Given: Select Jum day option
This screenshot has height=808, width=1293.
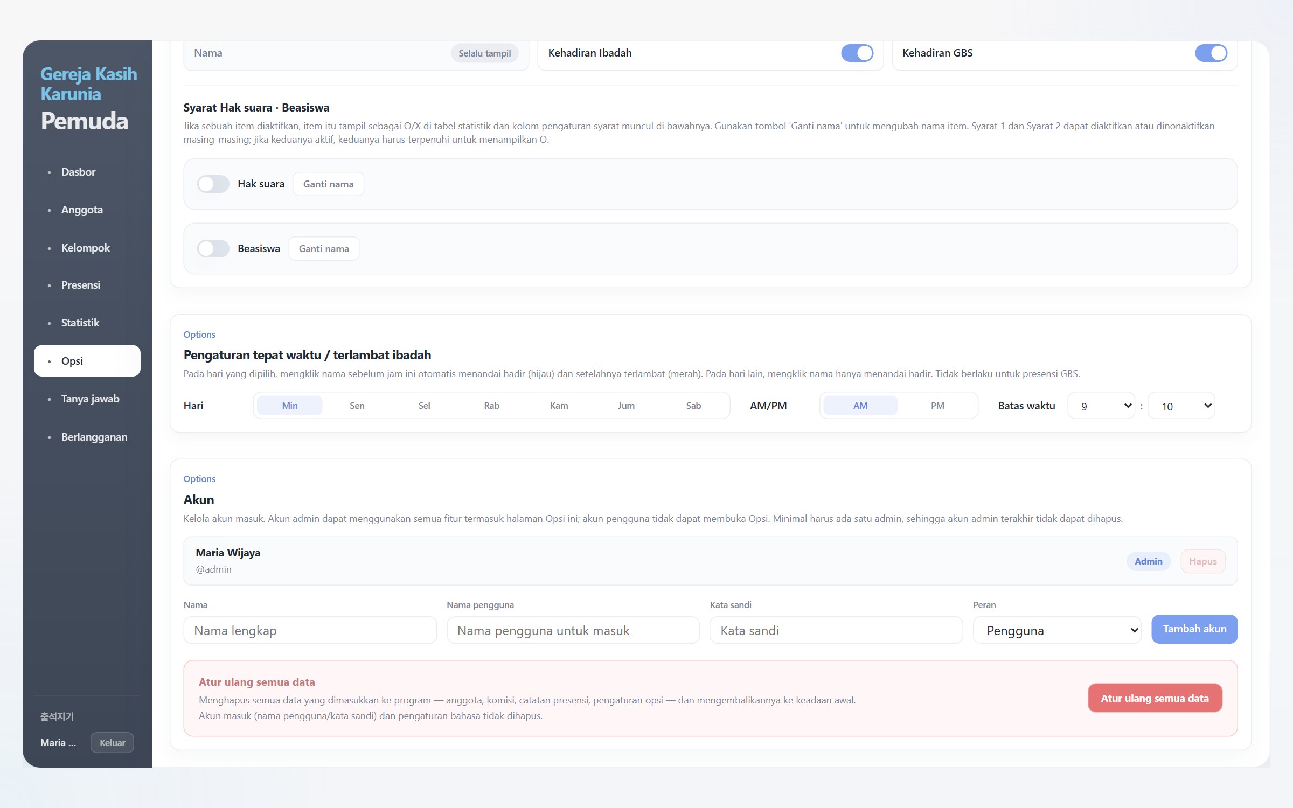Looking at the screenshot, I should 626,406.
